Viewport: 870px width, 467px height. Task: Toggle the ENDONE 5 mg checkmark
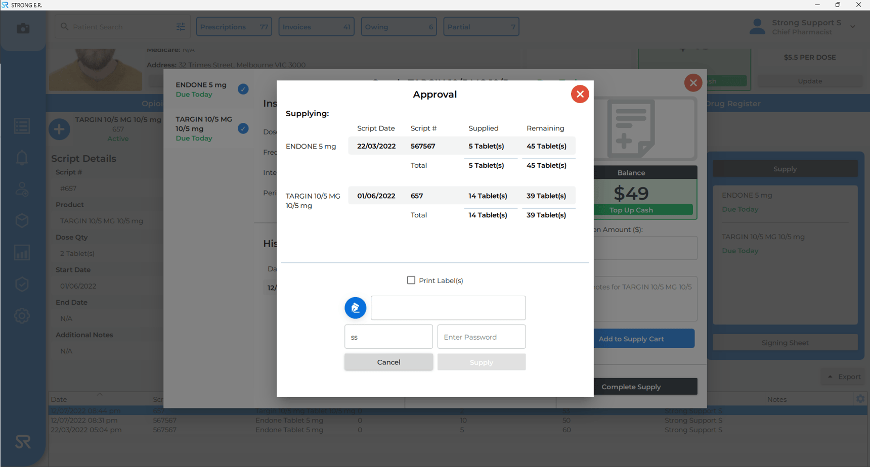click(243, 89)
